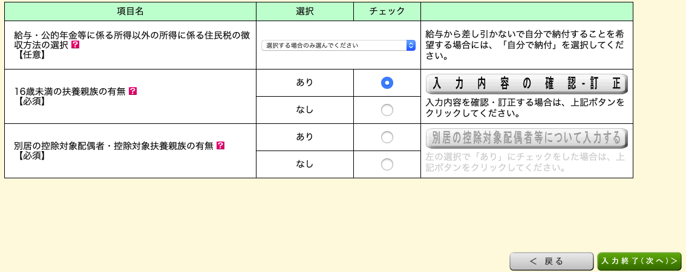Choose あり for 別居の控除対象配偶者・扶養親族
The image size is (686, 272).
point(387,137)
